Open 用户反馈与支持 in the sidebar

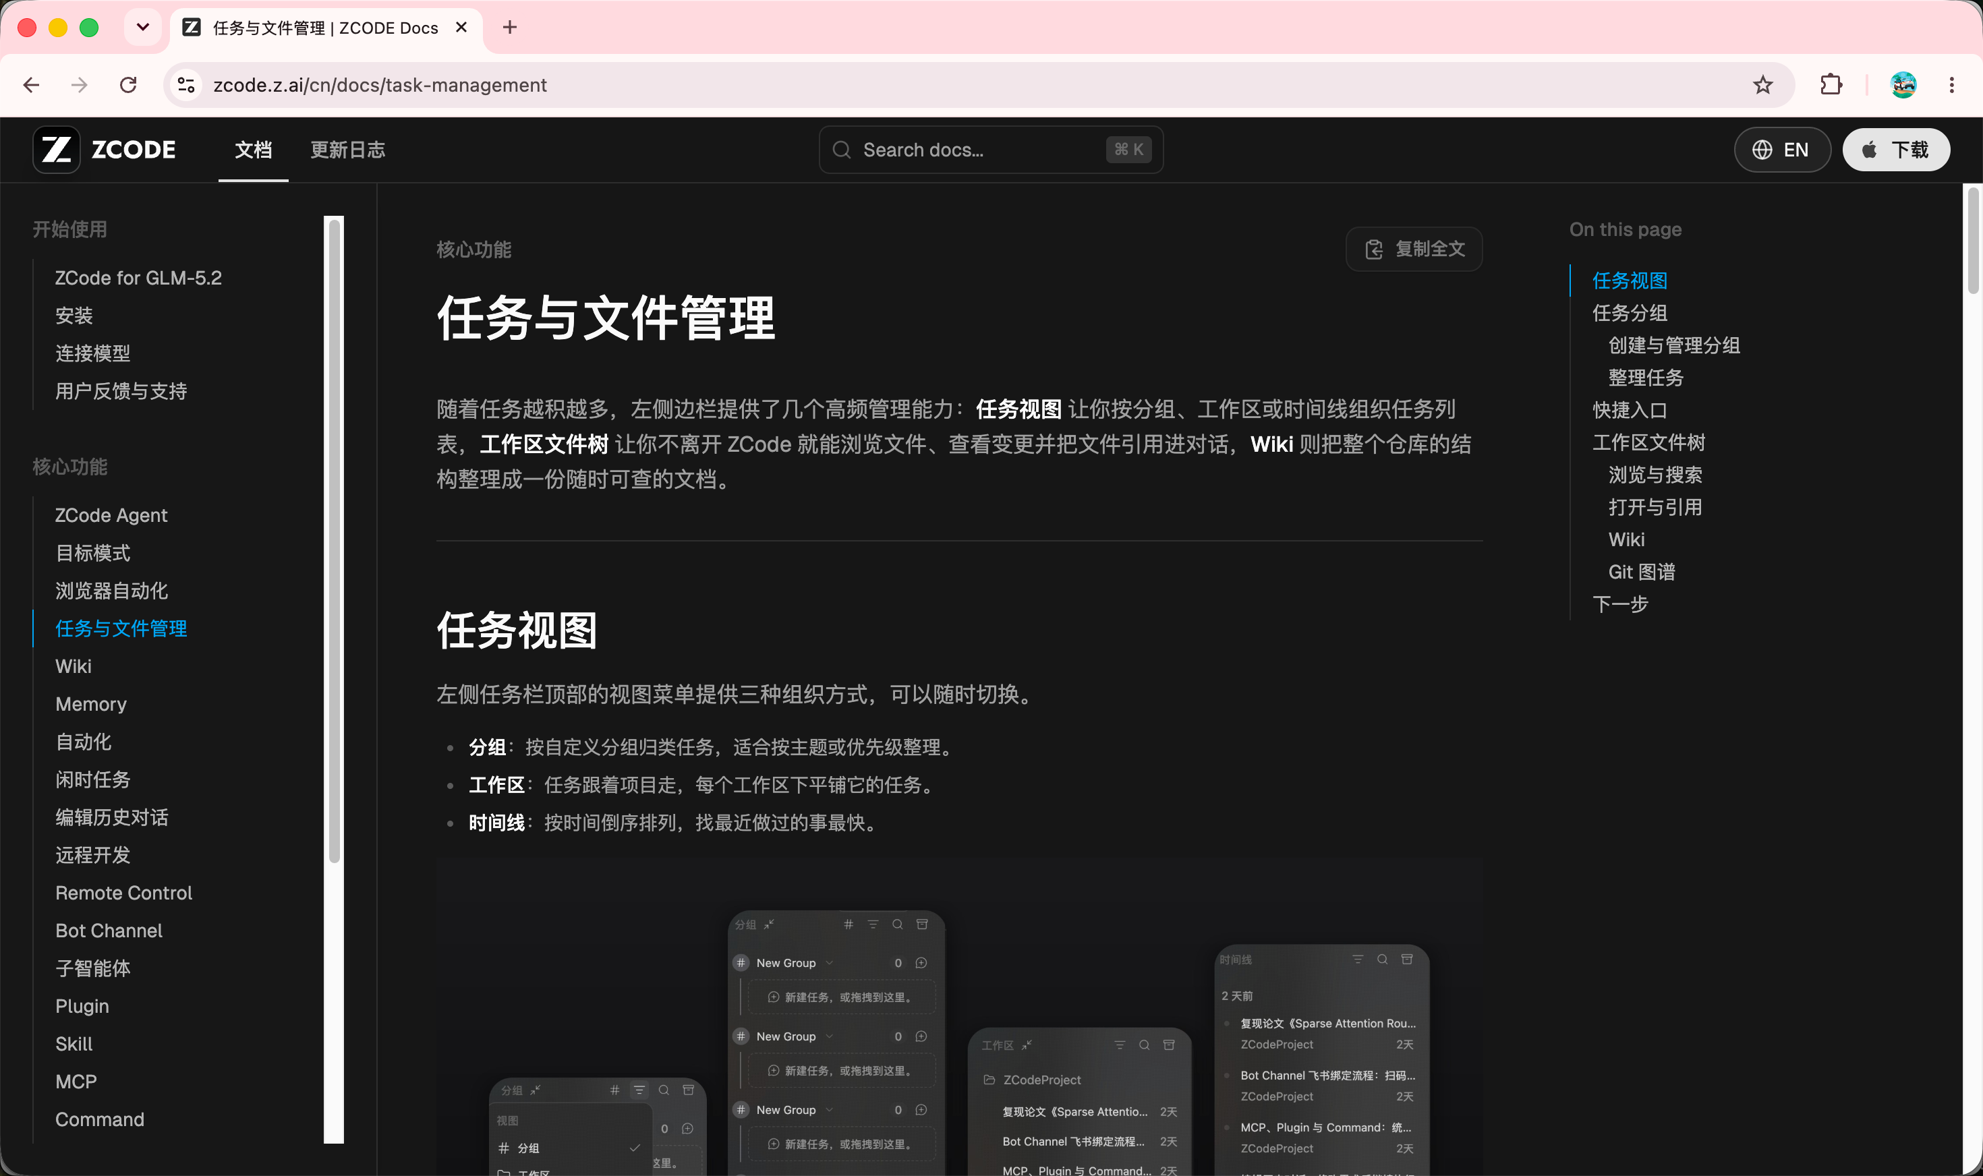click(x=121, y=392)
